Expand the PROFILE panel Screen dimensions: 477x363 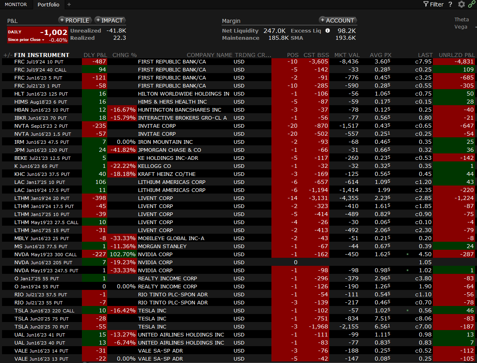pyautogui.click(x=75, y=20)
